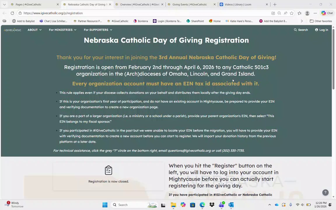Image resolution: width=336 pixels, height=210 pixels.
Task: Open clock showing 12:28 PM
Action: click(321, 205)
